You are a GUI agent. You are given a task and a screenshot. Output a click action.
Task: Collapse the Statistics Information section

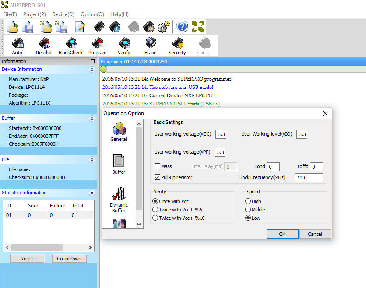coord(91,193)
